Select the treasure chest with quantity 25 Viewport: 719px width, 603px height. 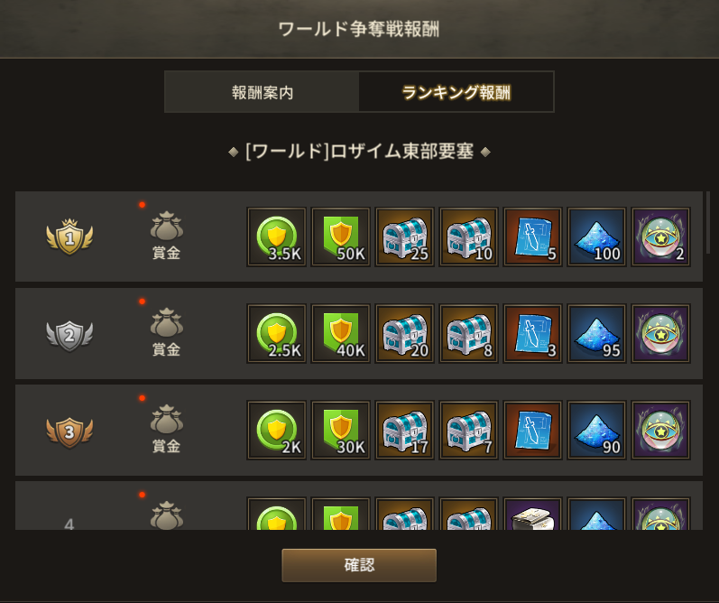(405, 237)
